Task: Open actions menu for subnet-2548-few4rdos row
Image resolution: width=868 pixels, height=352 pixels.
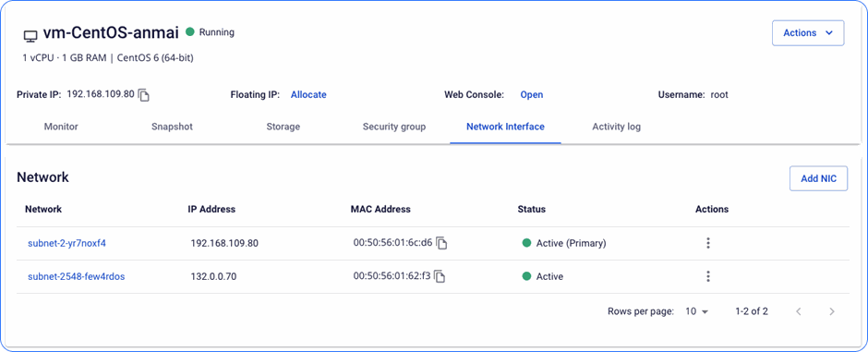Action: coord(707,277)
